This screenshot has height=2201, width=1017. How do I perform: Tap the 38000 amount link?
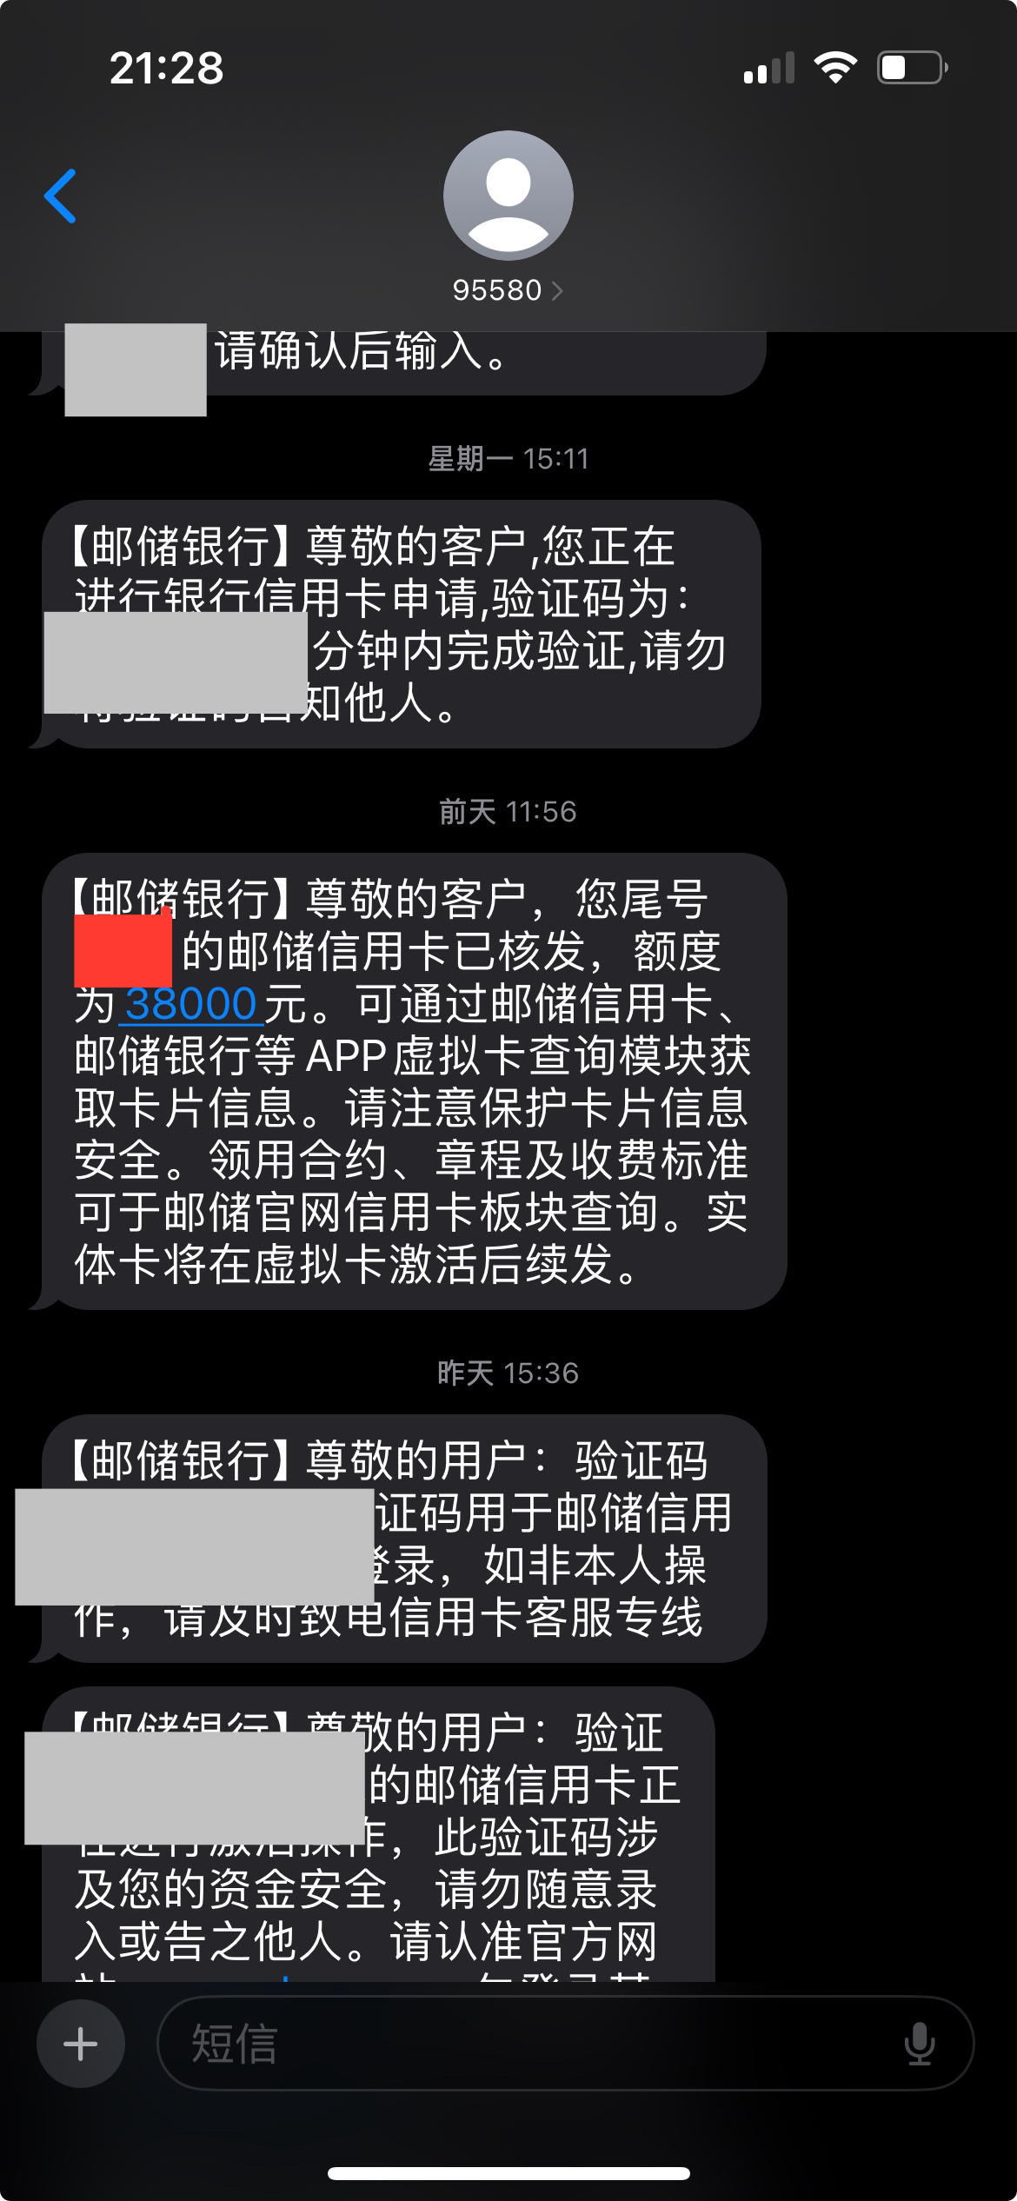click(x=190, y=1004)
